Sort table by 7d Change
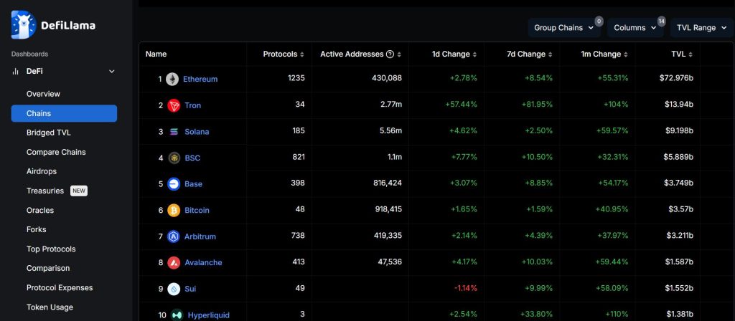735x321 pixels. pyautogui.click(x=530, y=54)
